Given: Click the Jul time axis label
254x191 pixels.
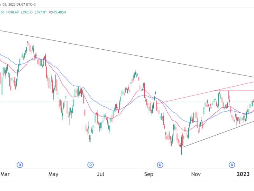Looking at the screenshot, I should point(101,174).
